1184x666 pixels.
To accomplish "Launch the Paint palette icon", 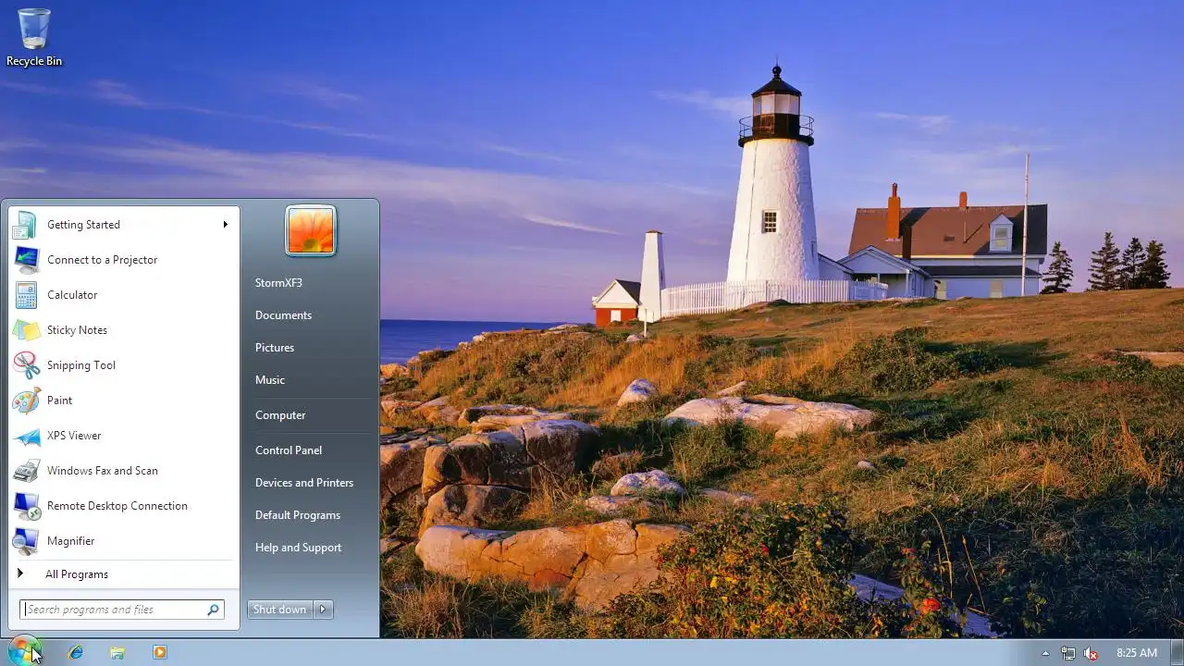I will pos(26,401).
